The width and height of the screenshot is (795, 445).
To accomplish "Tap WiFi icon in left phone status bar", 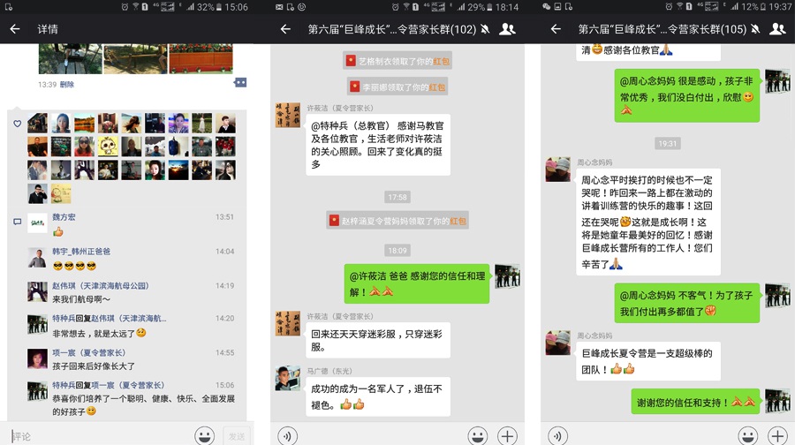I will tap(136, 6).
